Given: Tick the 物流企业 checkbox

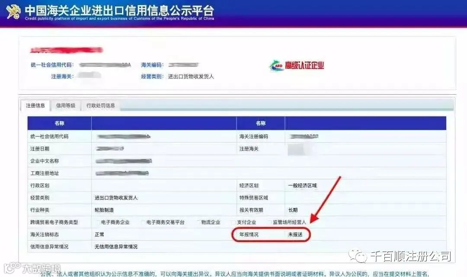Looking at the screenshot, I should pyautogui.click(x=198, y=222).
